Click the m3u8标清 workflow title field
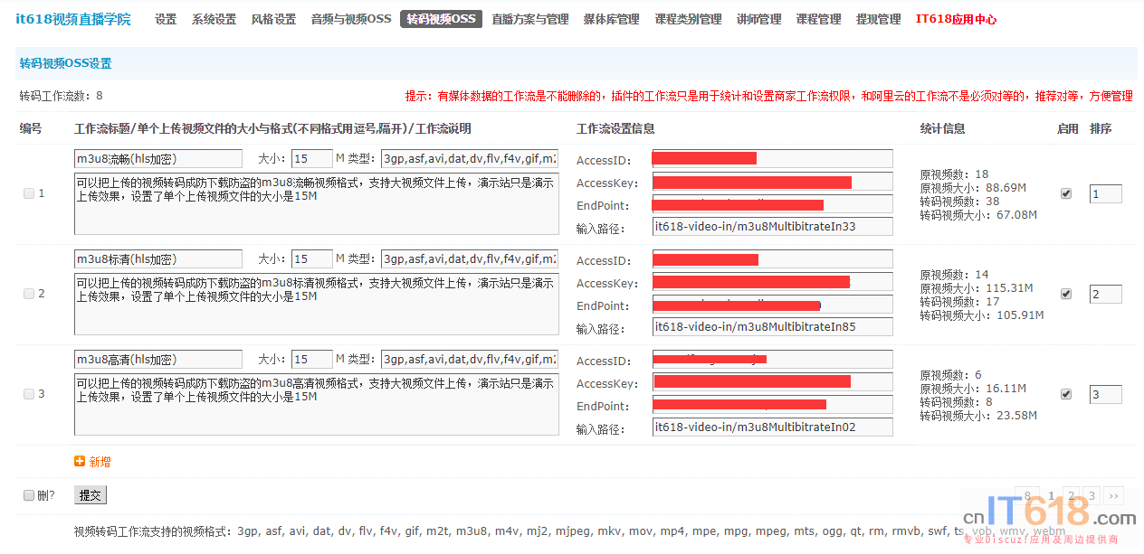 pos(158,259)
